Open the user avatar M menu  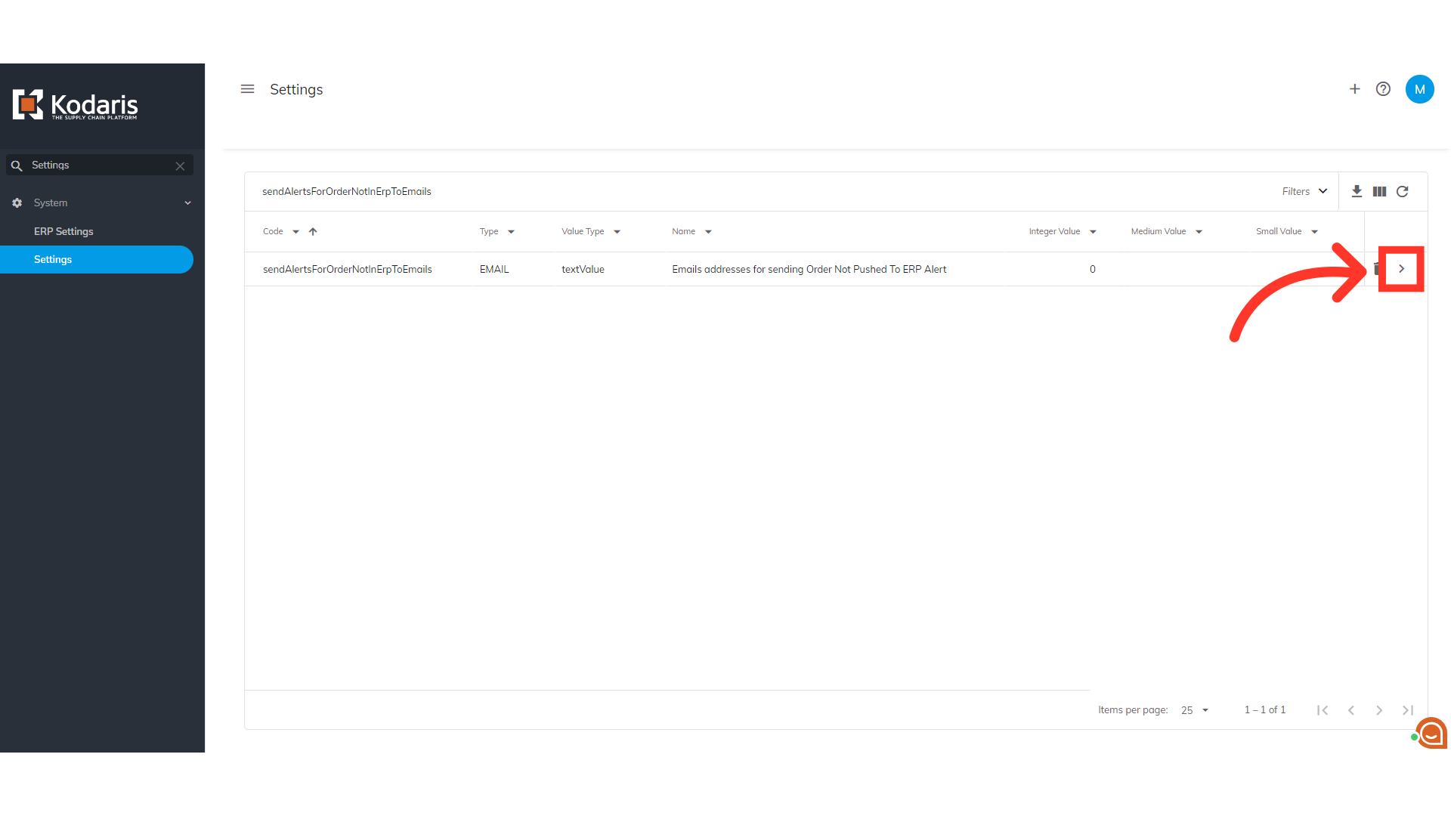[x=1419, y=89]
